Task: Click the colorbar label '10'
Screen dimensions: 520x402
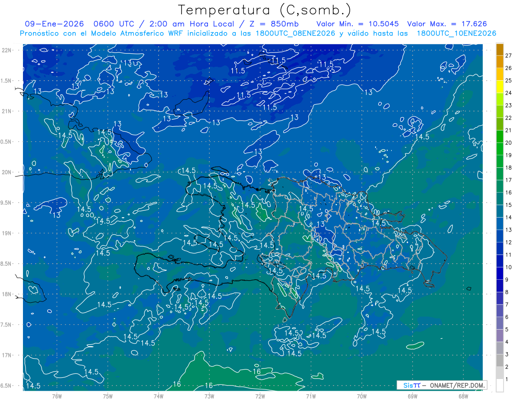Action: (x=508, y=267)
